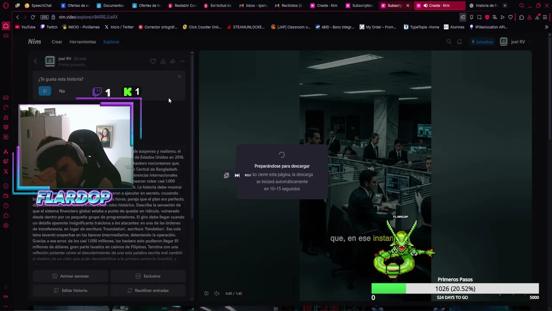Open a new browser tab with plus button
Image resolution: width=552 pixels, height=311 pixels.
[x=505, y=6]
